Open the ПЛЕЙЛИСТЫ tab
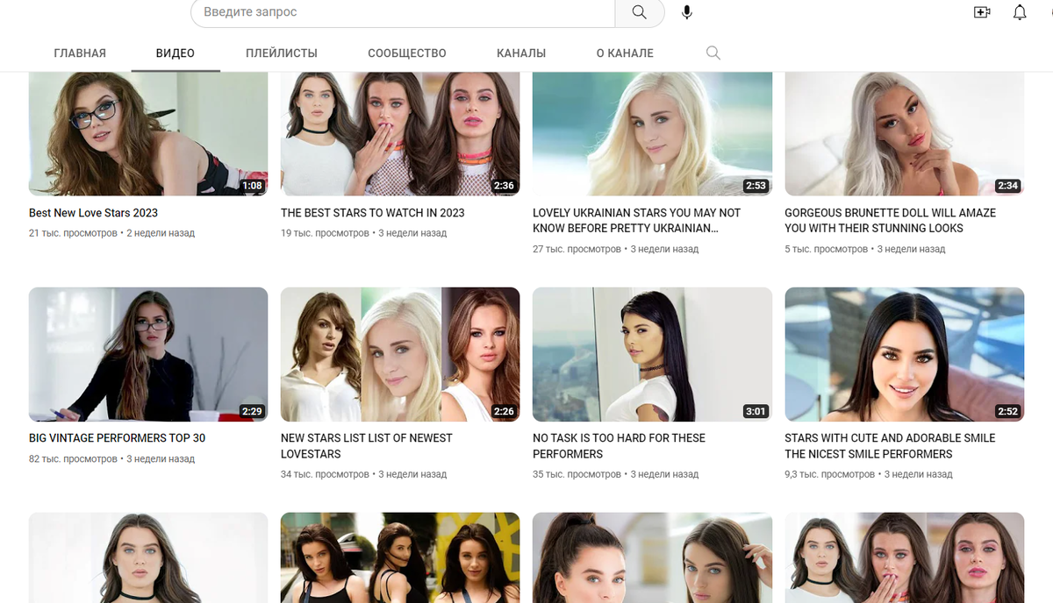This screenshot has height=603, width=1053. pos(282,53)
